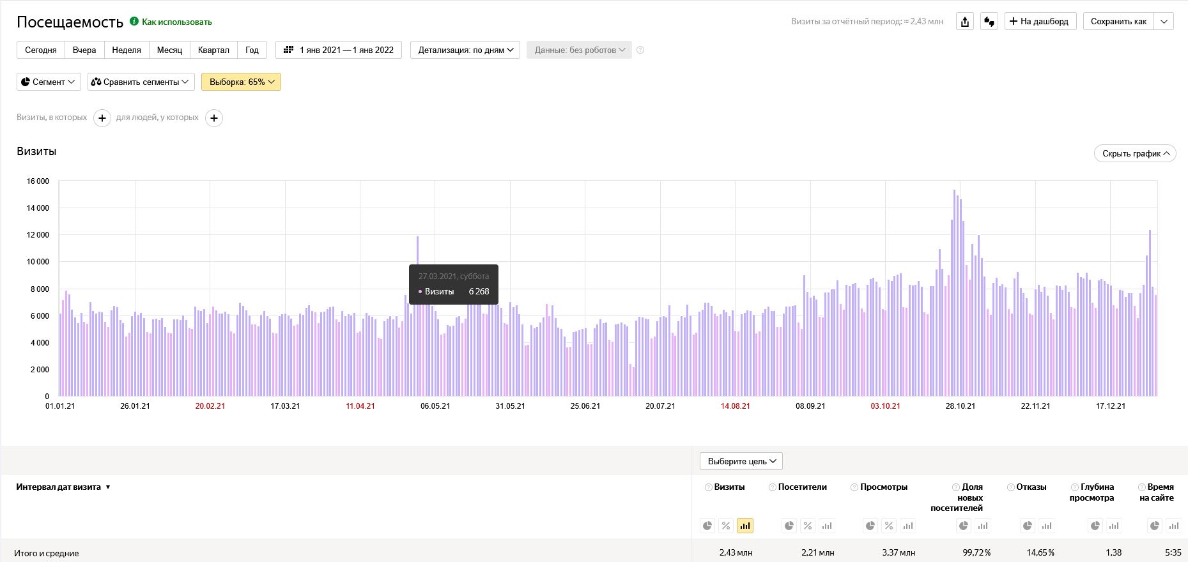Open the help icon next to Просмотры column
1188x562 pixels.
tap(854, 487)
